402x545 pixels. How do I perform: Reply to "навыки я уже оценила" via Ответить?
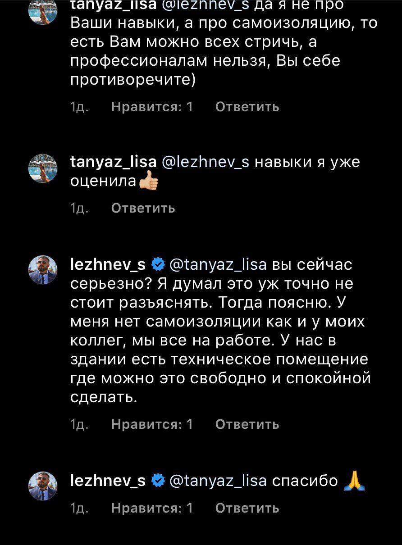tap(143, 208)
